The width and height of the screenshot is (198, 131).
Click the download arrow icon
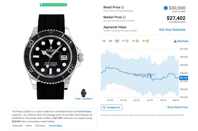[x=175, y=41]
